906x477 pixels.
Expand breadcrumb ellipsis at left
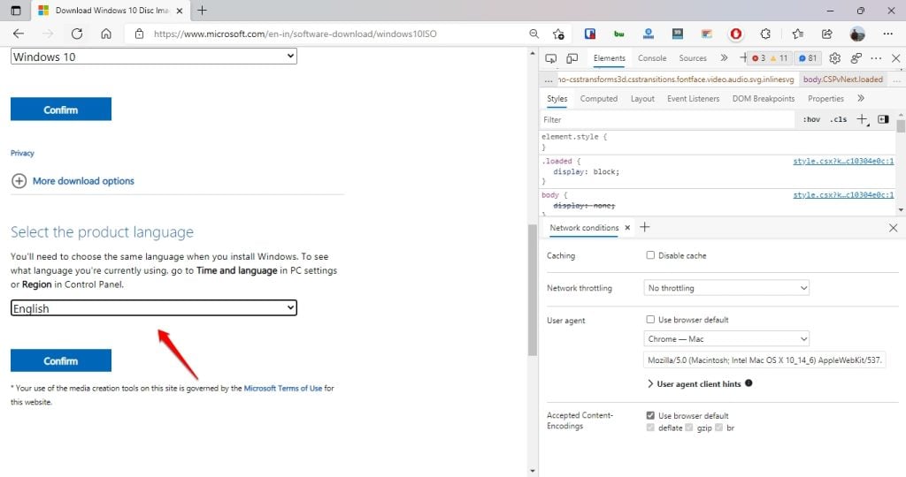click(x=549, y=79)
